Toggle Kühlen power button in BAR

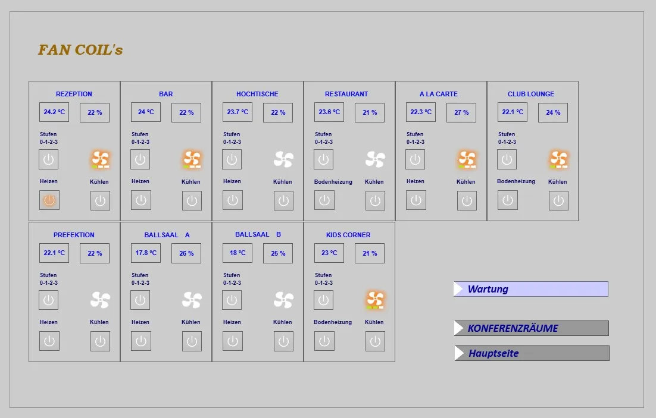(192, 201)
